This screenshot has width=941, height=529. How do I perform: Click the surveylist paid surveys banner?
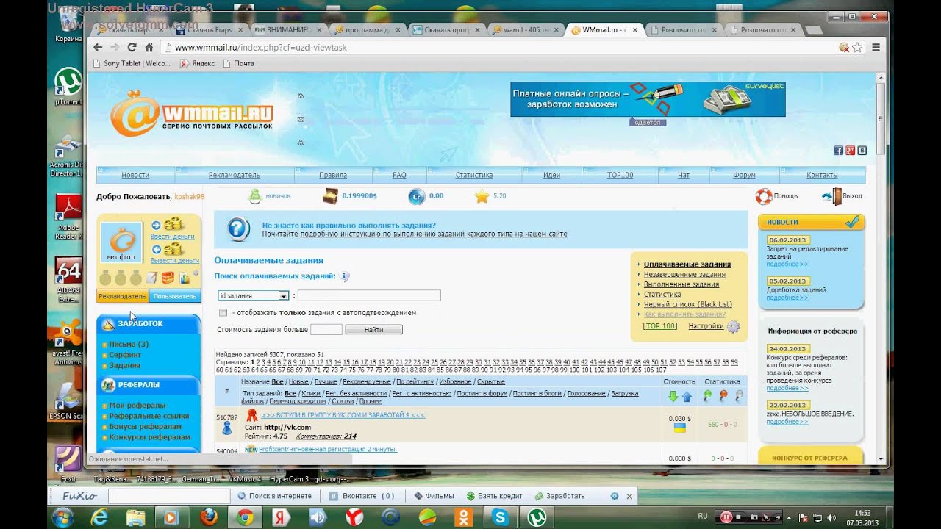(648, 99)
